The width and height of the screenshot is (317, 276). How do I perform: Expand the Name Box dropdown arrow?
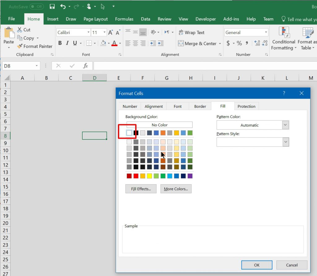(37, 66)
